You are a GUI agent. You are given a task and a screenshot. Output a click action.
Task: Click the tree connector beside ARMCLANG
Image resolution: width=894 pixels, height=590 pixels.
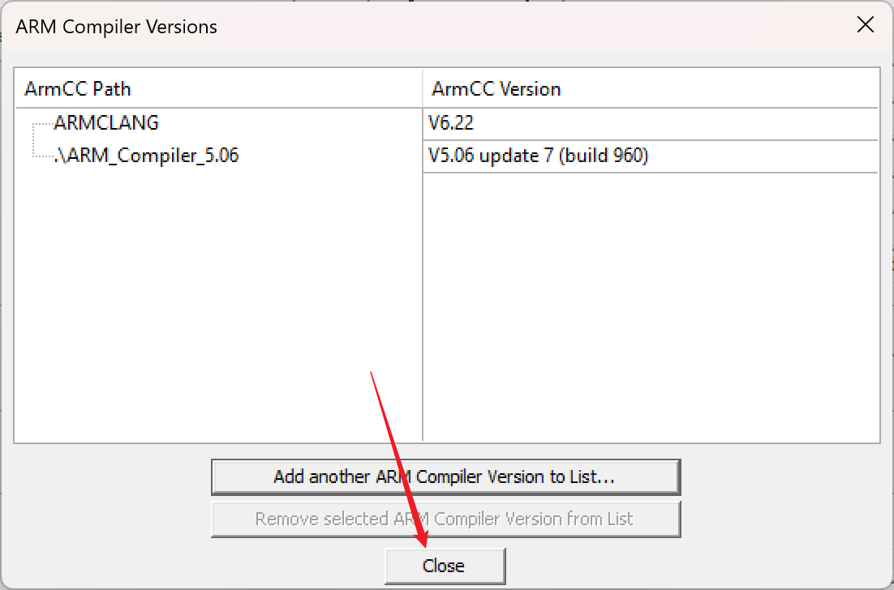pyautogui.click(x=43, y=123)
